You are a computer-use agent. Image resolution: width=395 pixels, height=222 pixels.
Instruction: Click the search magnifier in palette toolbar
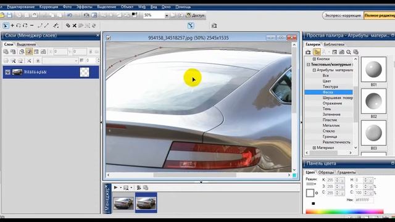click(x=349, y=52)
